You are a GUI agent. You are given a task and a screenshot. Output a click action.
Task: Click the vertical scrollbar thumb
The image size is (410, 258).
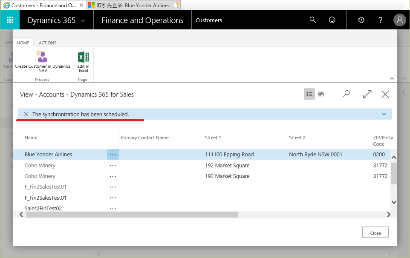pos(394,173)
